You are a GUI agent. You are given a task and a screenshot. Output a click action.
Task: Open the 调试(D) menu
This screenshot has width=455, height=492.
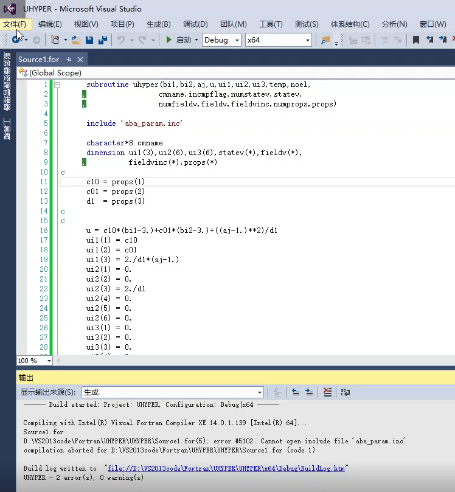[195, 24]
